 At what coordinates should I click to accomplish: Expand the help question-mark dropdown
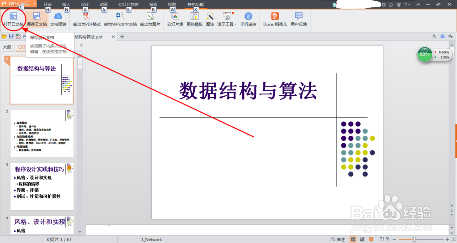(407, 5)
